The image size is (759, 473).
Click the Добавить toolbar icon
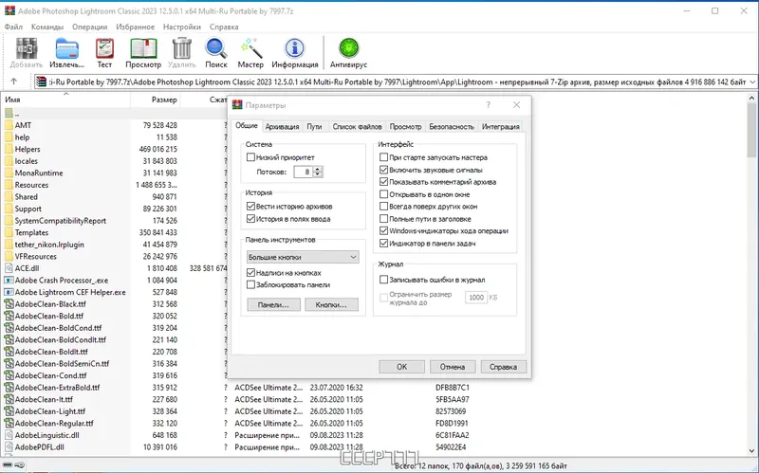[x=27, y=50]
